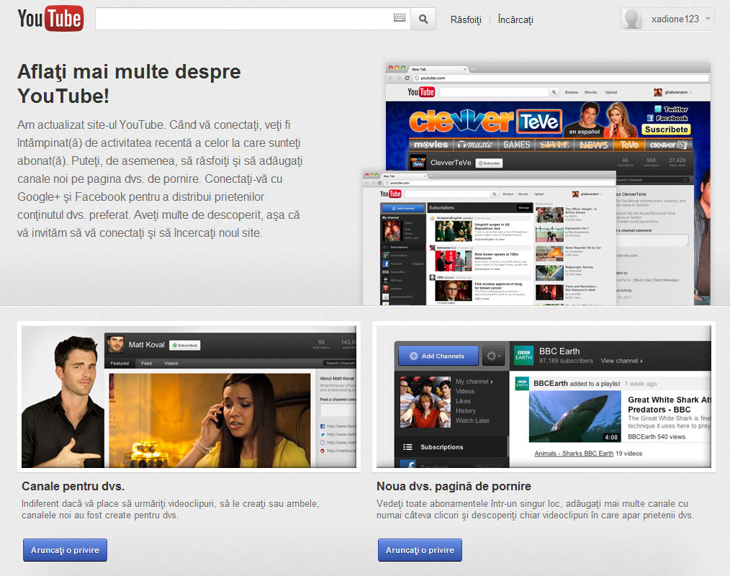Expand the xadione123 account dropdown arrow

pos(708,19)
